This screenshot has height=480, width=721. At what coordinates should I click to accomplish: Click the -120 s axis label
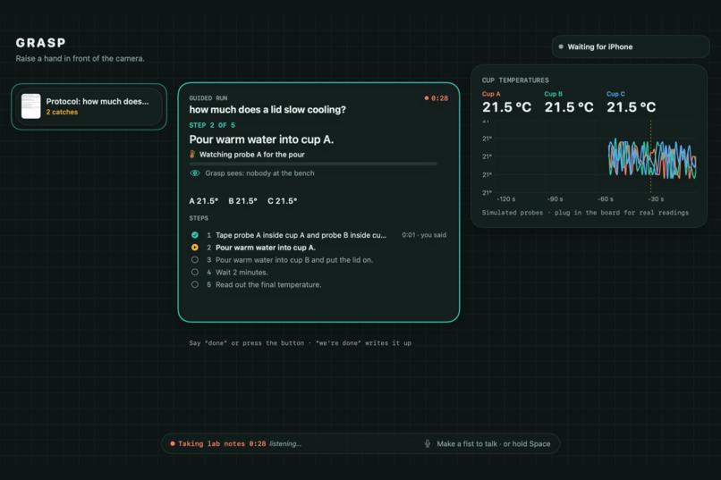click(x=505, y=199)
